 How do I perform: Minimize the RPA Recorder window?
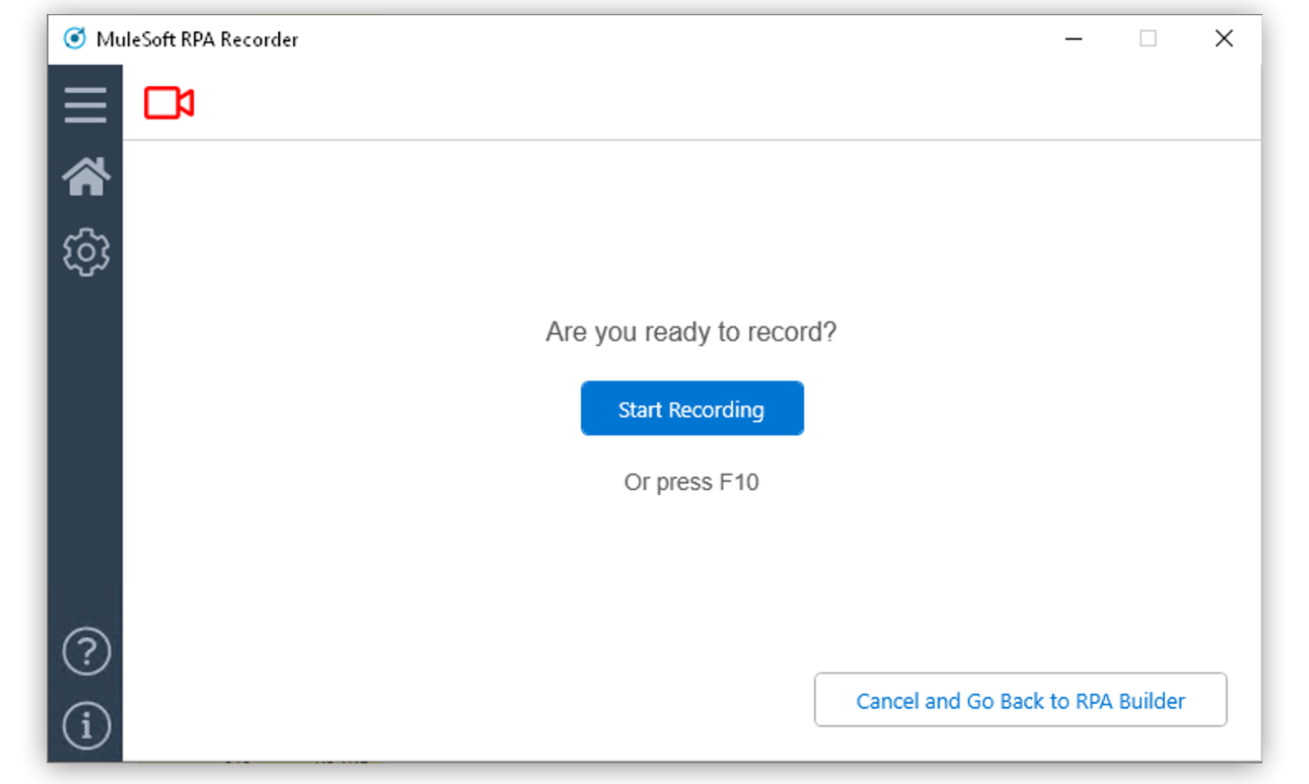tap(1073, 38)
